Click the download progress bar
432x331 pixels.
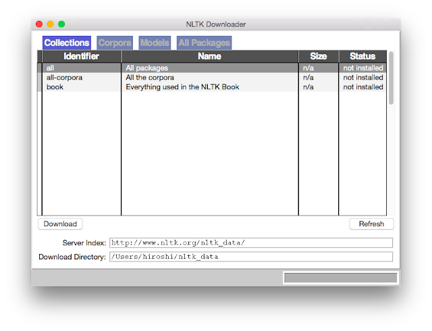coord(340,278)
